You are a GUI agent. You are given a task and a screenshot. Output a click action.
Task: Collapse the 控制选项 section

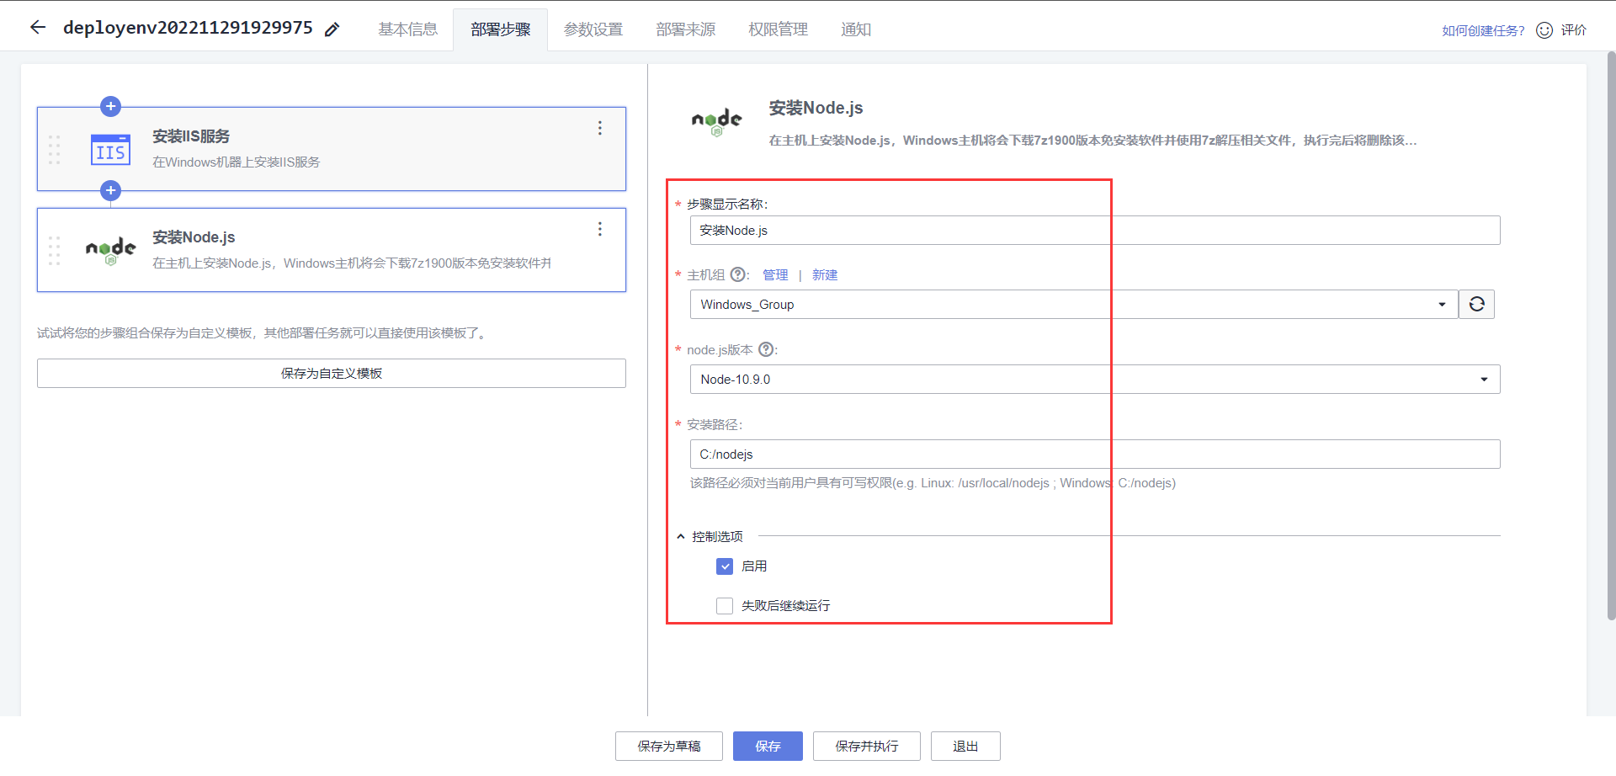tap(680, 535)
